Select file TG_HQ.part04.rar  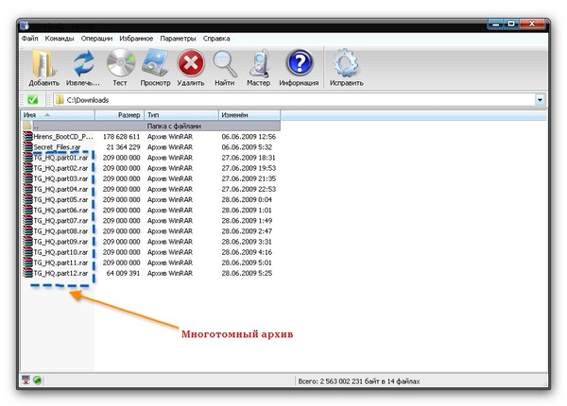coord(60,189)
